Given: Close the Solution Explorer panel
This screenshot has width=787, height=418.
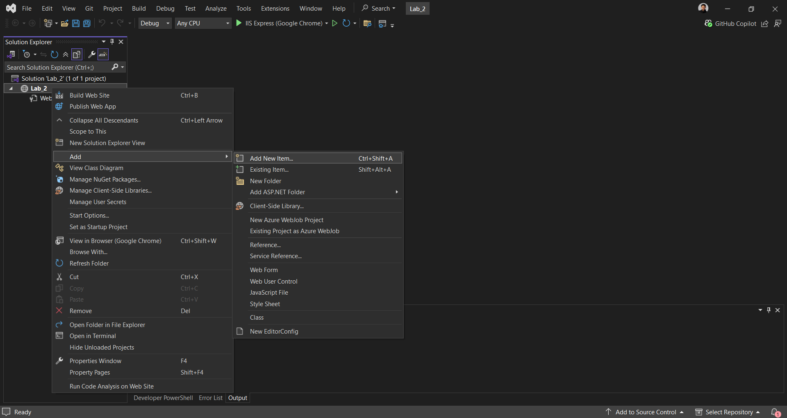Looking at the screenshot, I should pos(121,42).
